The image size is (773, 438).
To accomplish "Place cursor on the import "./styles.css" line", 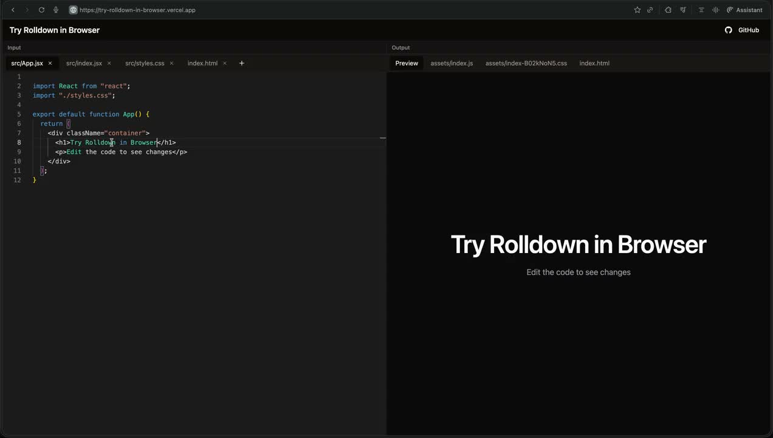I will click(74, 96).
